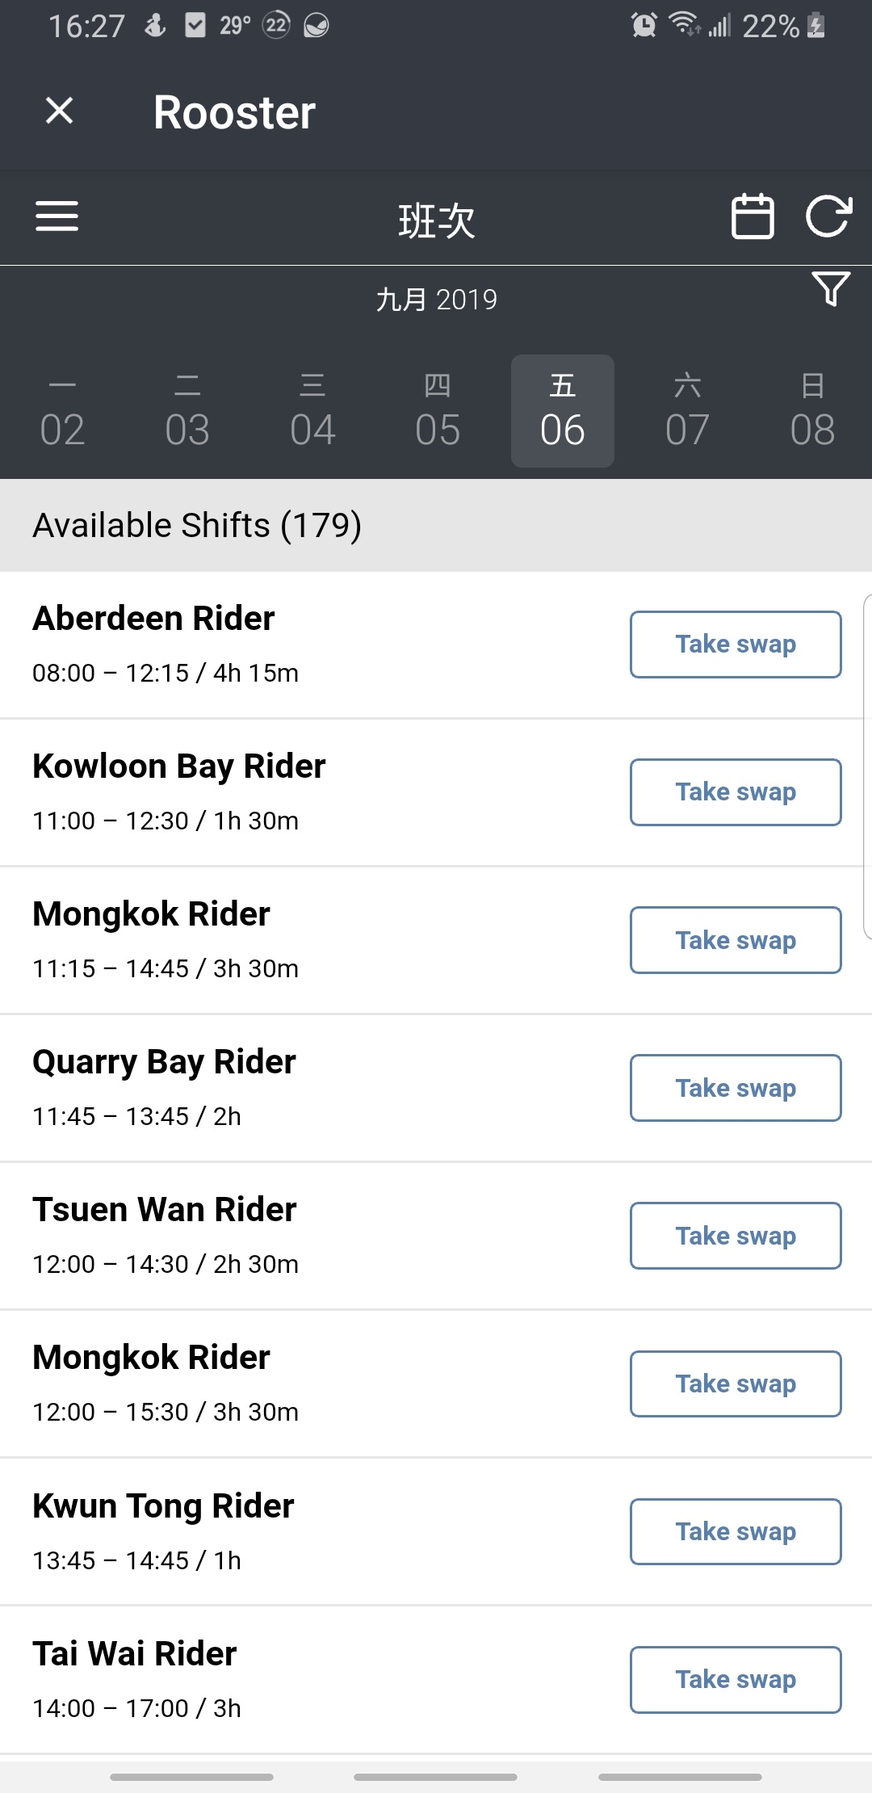This screenshot has width=872, height=1793.
Task: Take swap for Quarry Bay Rider shift
Action: coord(736,1088)
